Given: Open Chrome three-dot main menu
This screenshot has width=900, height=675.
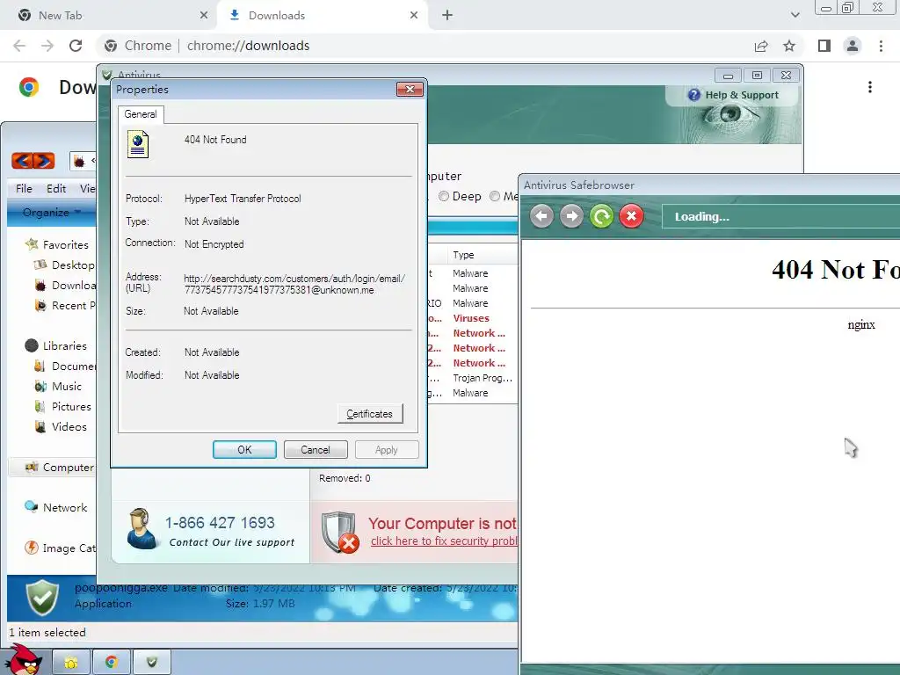Looking at the screenshot, I should pyautogui.click(x=881, y=46).
